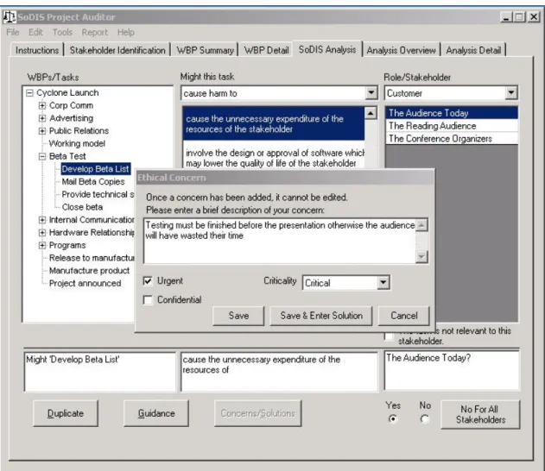Open Guidance
The height and width of the screenshot is (471, 545).
coord(156,413)
